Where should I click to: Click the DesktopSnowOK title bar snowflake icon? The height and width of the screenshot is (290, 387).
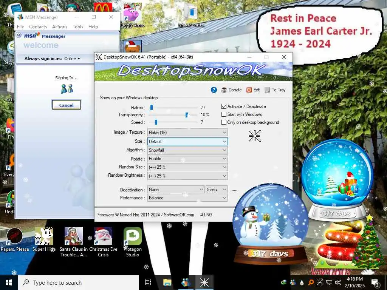tap(99, 57)
